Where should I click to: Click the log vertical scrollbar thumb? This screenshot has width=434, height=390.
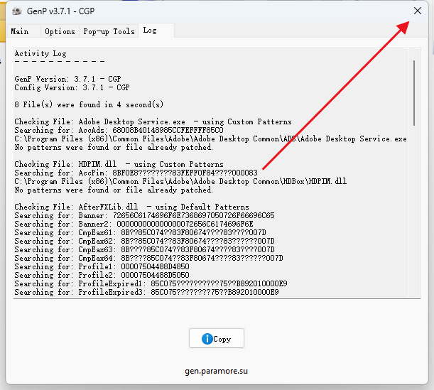coord(414,93)
